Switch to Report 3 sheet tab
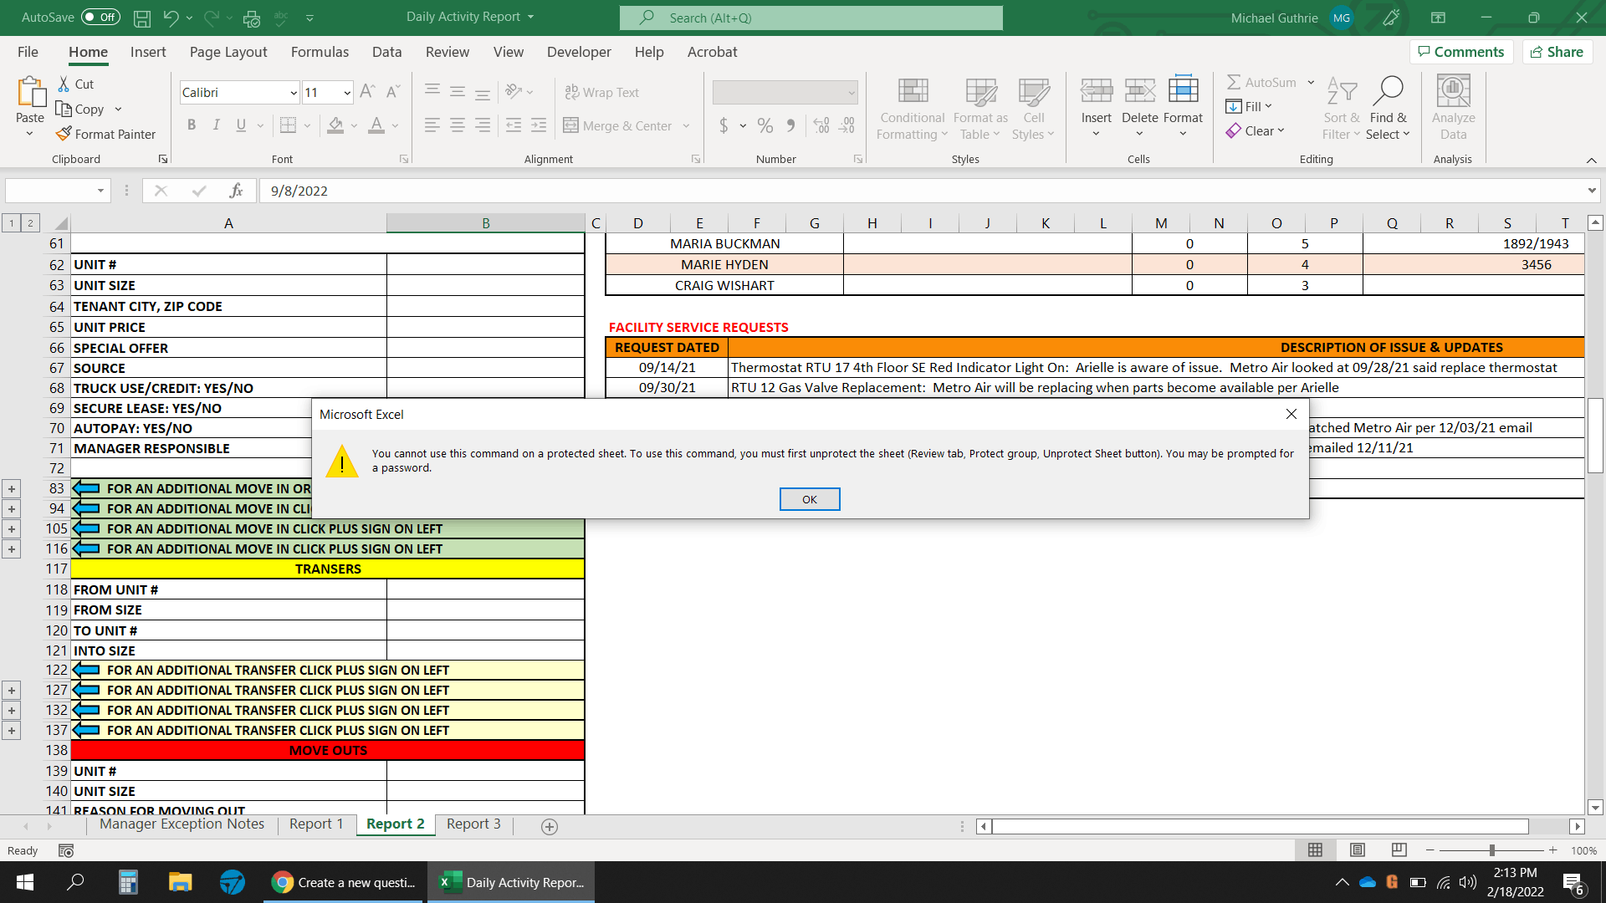The height and width of the screenshot is (903, 1606). pos(473,824)
